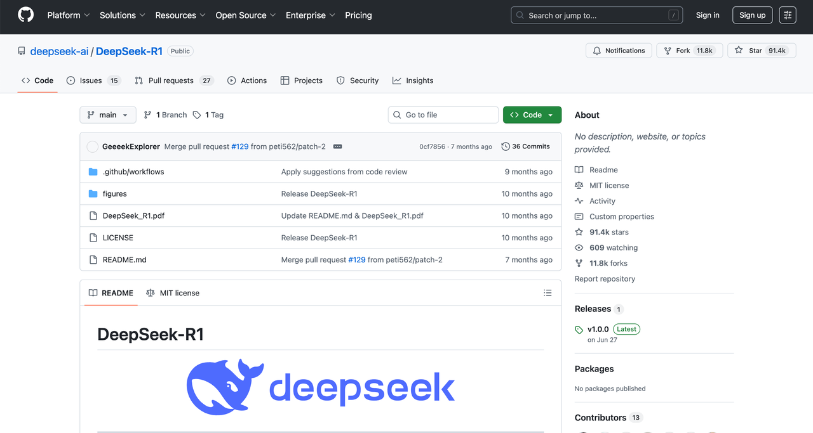Click the DeepSeek_R1.pdf file icon
Viewport: 813px width, 433px height.
(x=93, y=216)
